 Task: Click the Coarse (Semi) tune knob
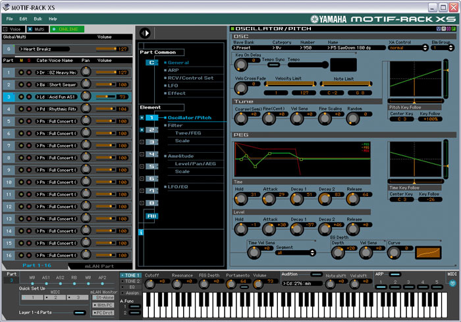click(241, 119)
